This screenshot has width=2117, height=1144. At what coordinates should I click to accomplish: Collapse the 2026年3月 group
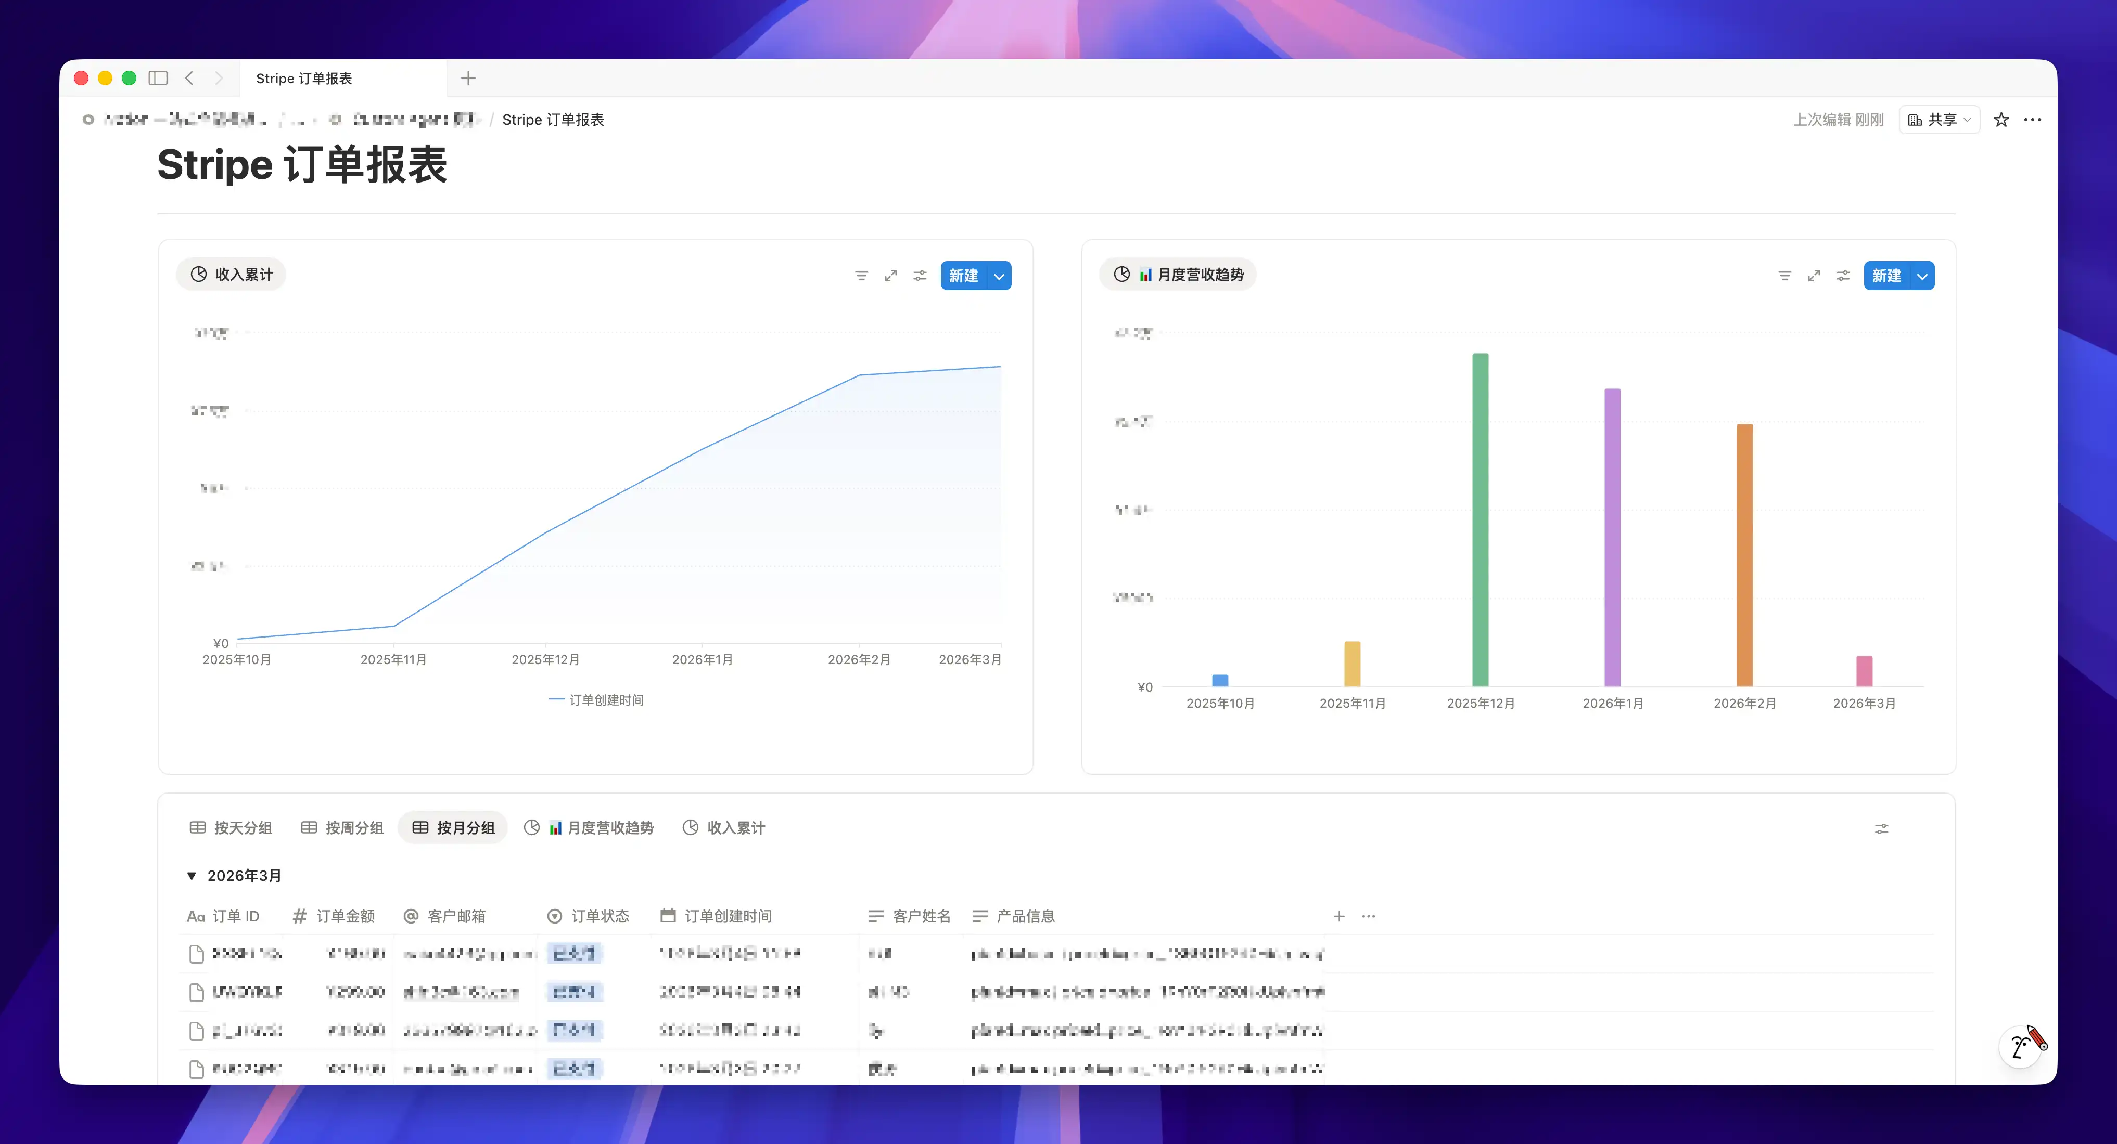192,876
